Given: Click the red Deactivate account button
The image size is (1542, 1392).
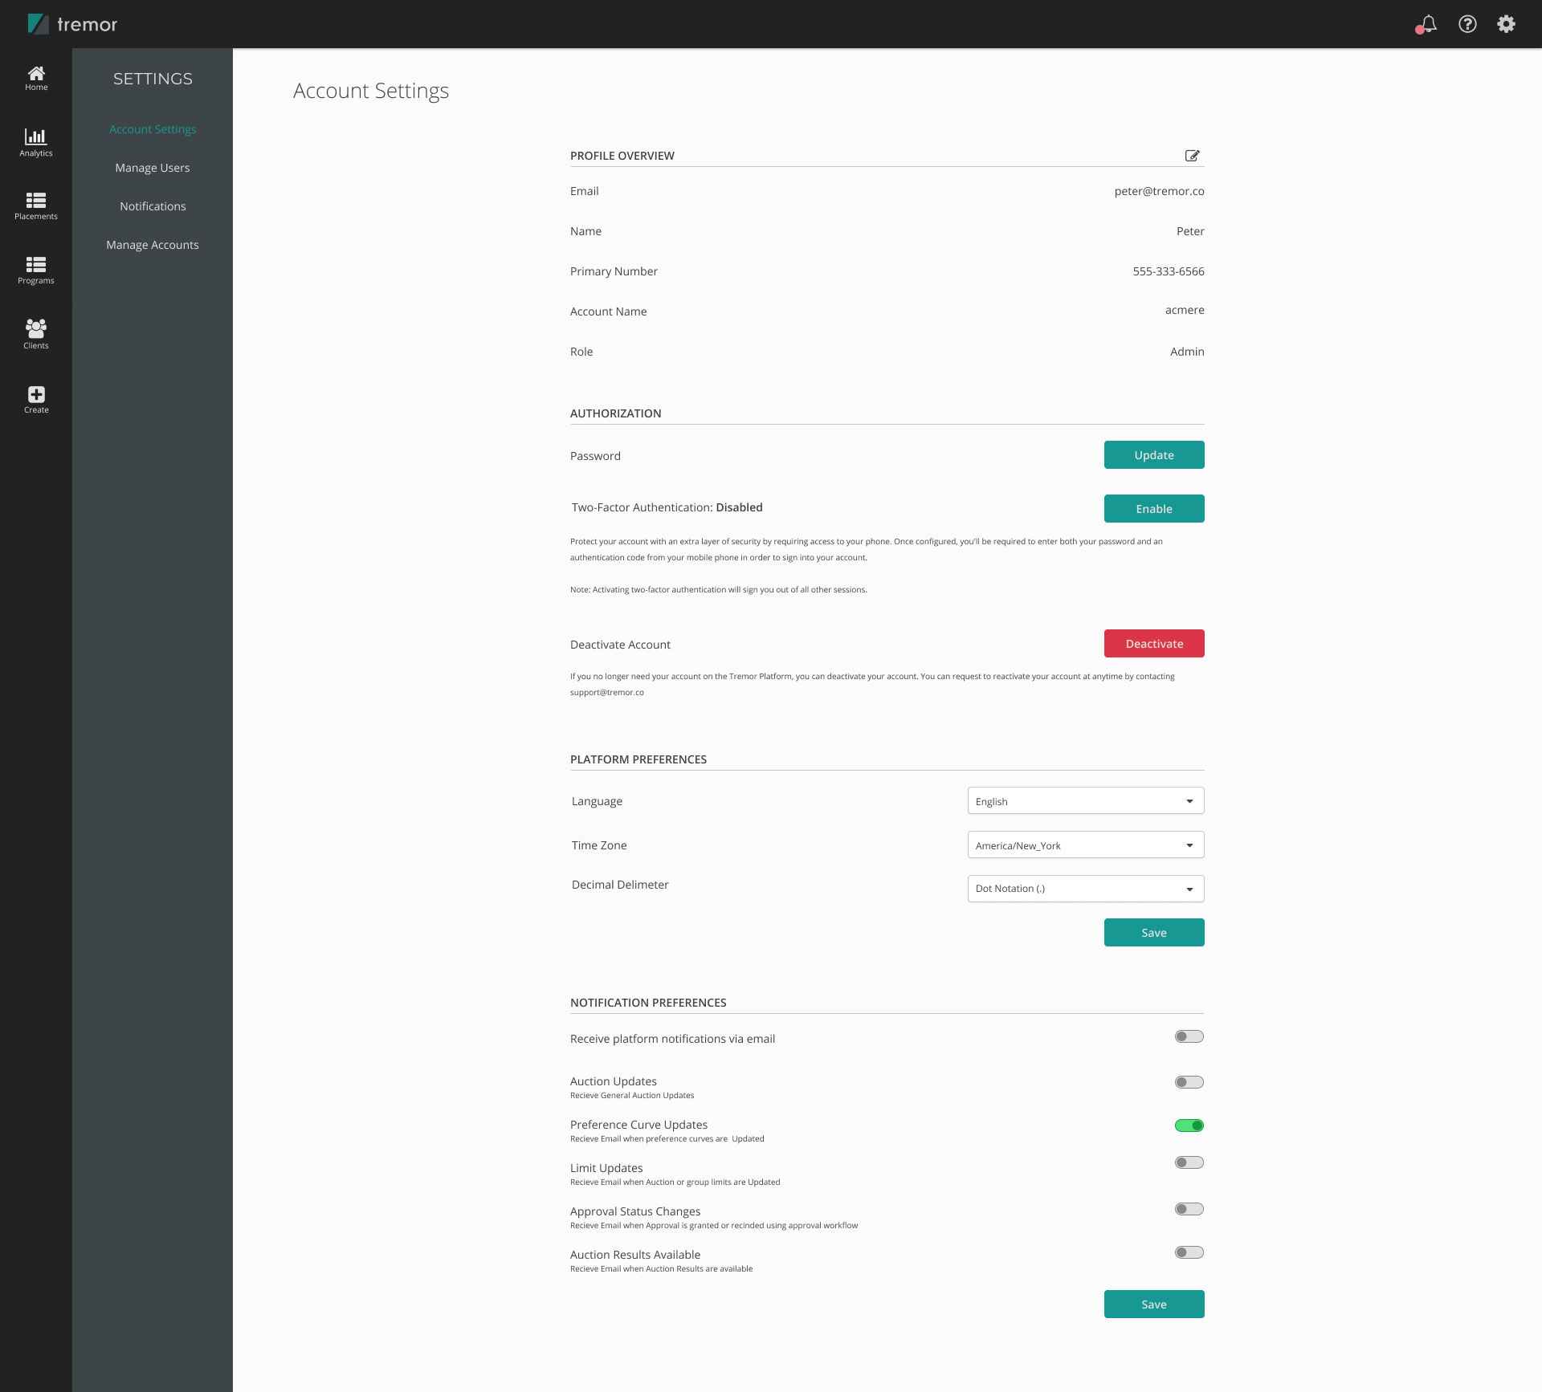Looking at the screenshot, I should pyautogui.click(x=1154, y=643).
